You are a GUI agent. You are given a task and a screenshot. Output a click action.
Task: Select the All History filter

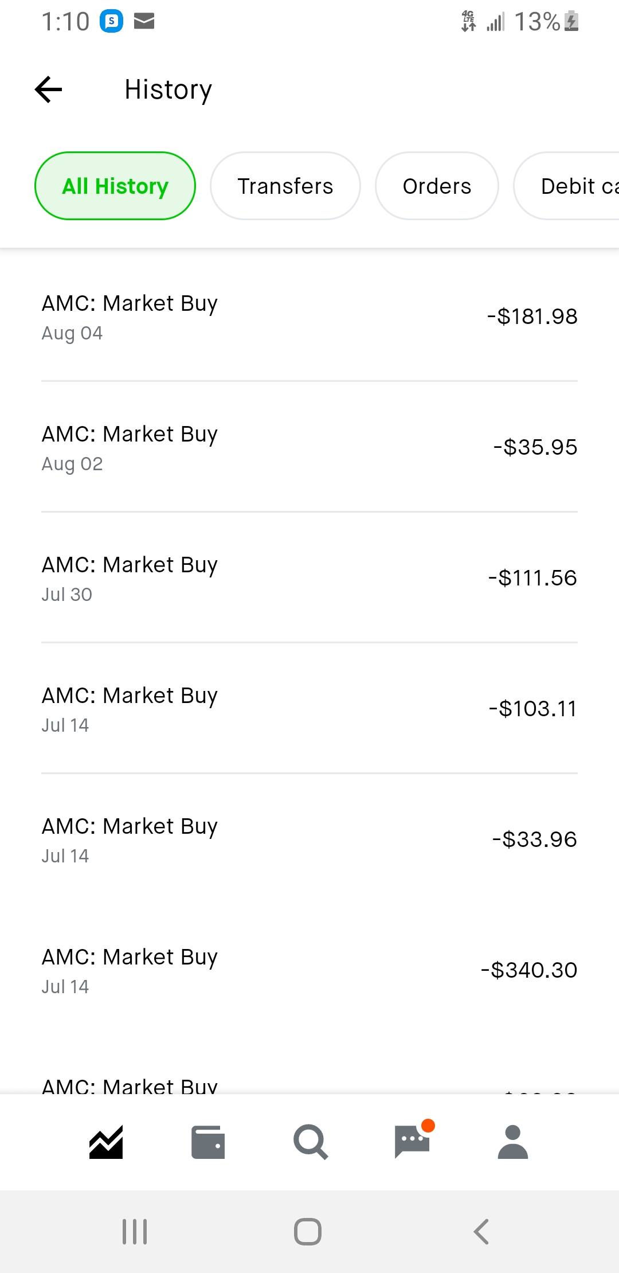[115, 186]
